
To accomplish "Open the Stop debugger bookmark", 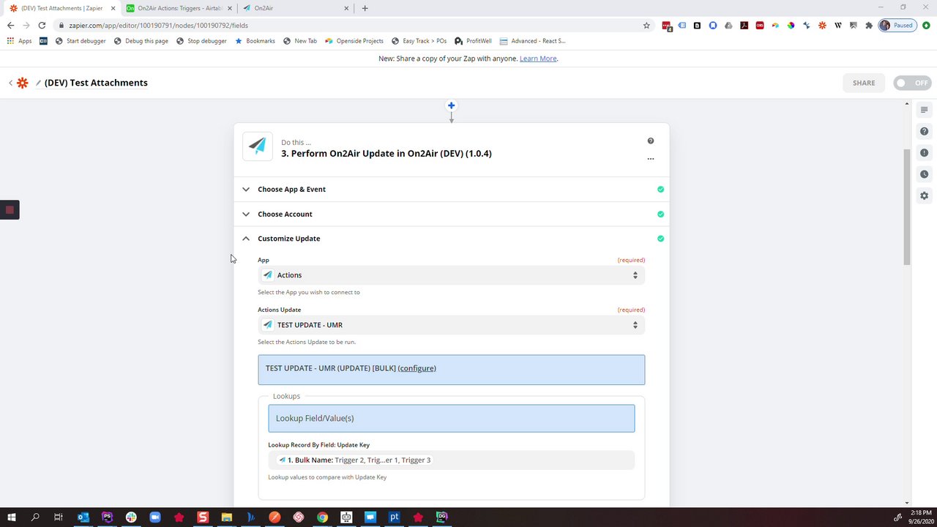I will click(201, 41).
